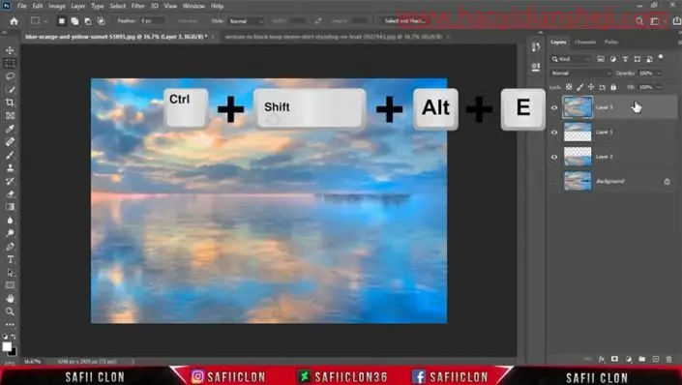Screen dimensions: 682x385
Task: Toggle Layer 2 visibility eye
Action: pos(554,157)
